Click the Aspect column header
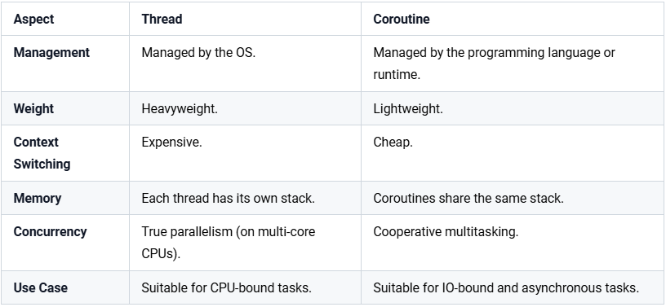666x307 pixels. 33,19
